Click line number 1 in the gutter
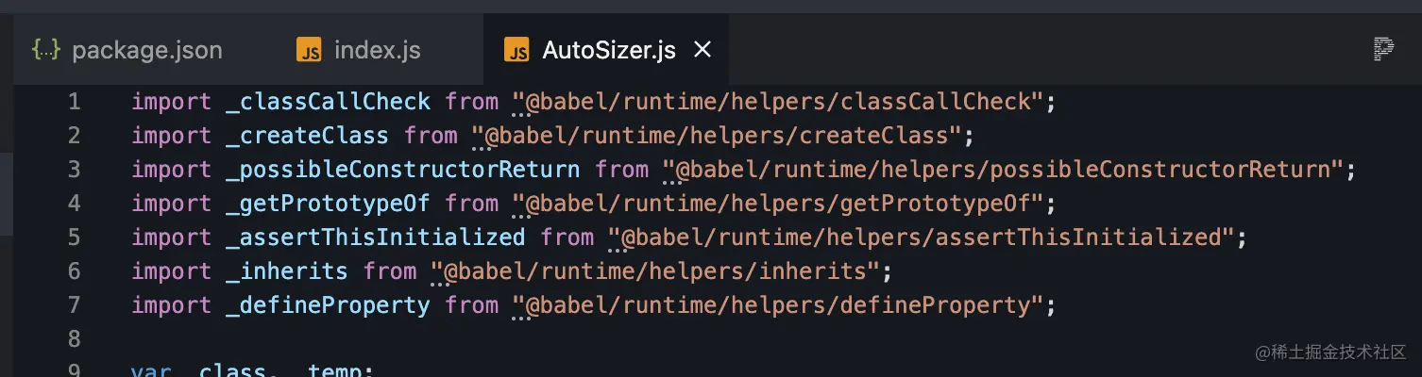The height and width of the screenshot is (377, 1422). (x=74, y=102)
